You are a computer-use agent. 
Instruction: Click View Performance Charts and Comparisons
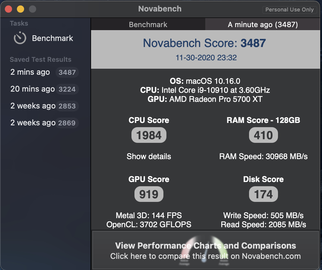pos(205,250)
